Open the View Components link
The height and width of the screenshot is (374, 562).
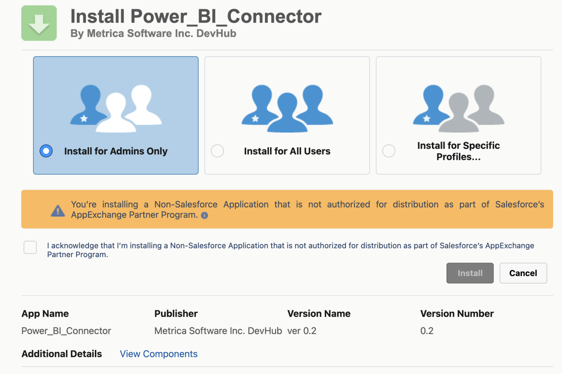point(158,354)
